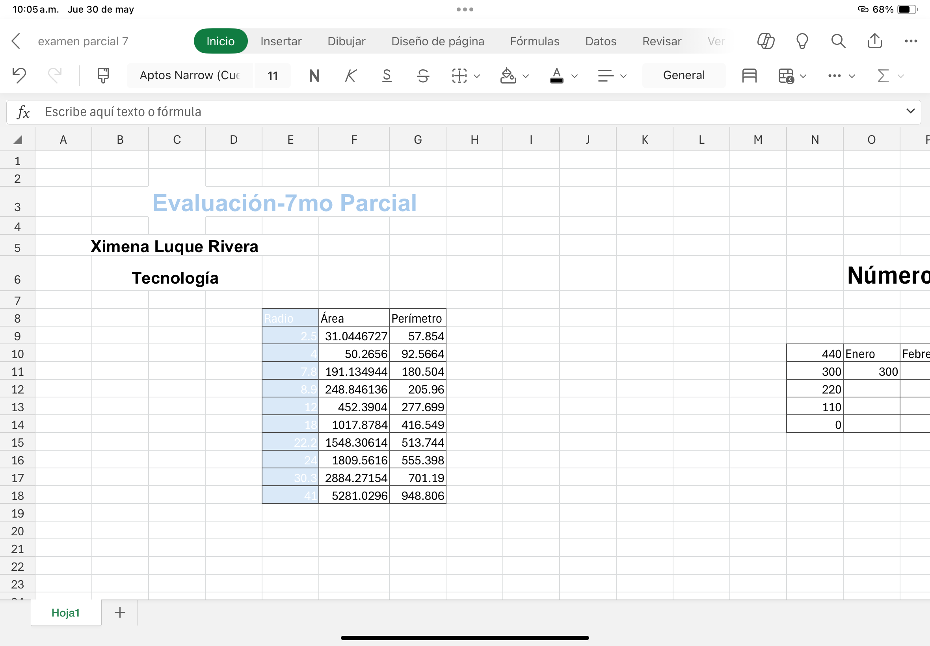Tap the share upload icon
The image size is (930, 646).
pos(874,41)
